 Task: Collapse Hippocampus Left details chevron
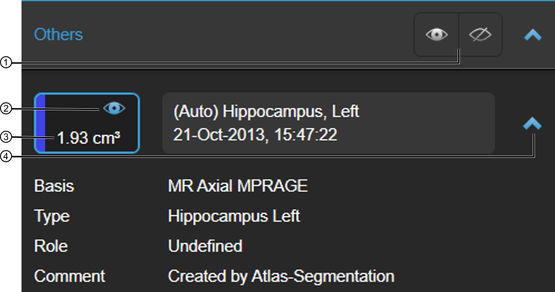click(533, 124)
